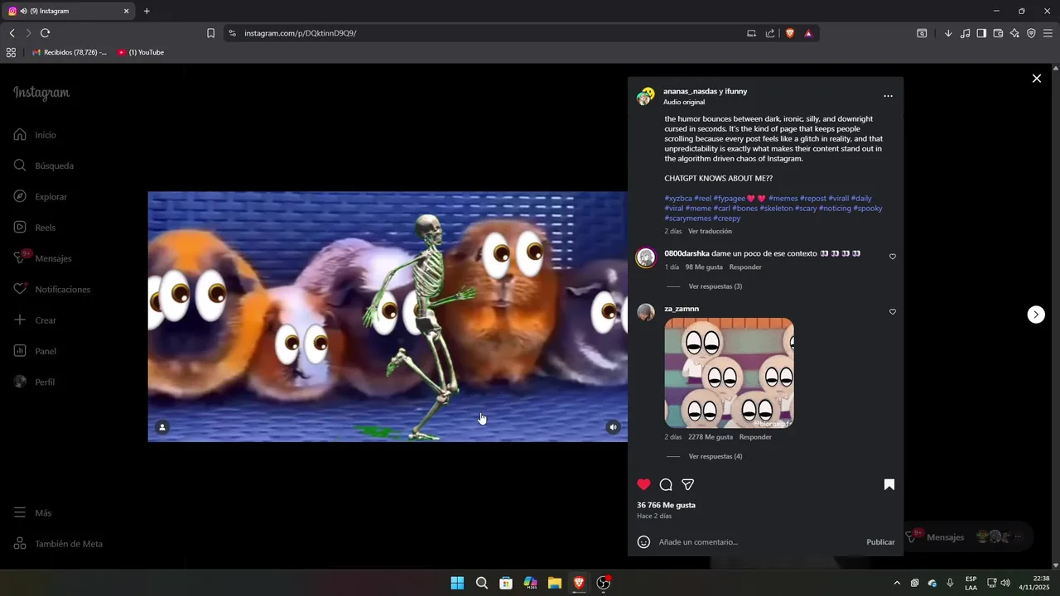
Task: Click the emoji picker in comment box
Action: 643,542
